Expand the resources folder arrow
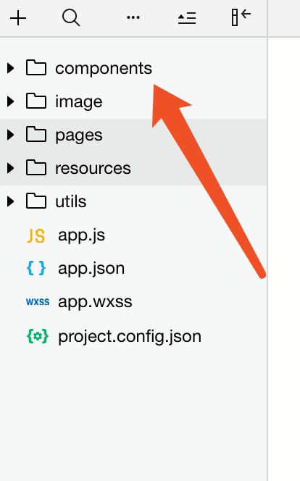The image size is (300, 481). (10, 168)
